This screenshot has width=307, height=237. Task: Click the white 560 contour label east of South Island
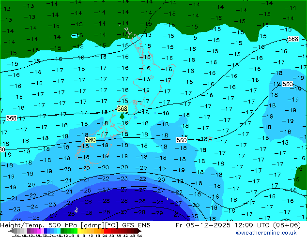pyautogui.click(x=182, y=140)
